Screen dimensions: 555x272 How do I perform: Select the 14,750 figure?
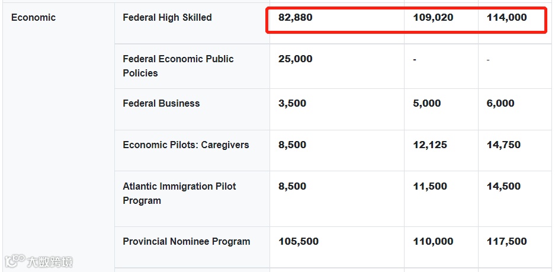(503, 145)
